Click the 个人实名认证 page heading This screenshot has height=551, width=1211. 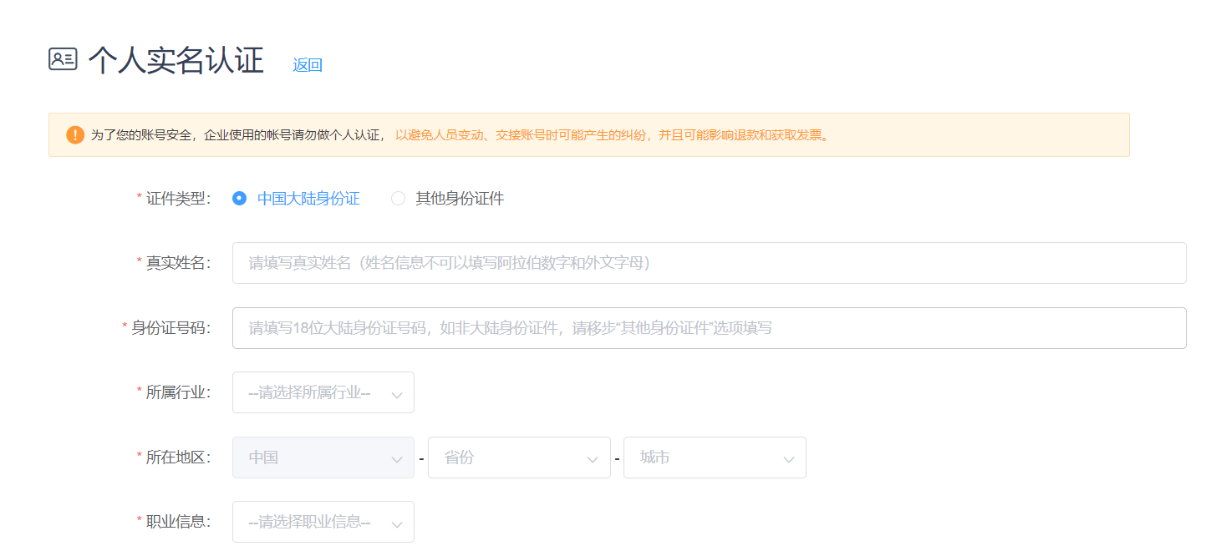tap(176, 60)
